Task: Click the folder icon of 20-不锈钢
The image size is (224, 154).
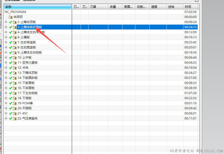Action: tap(15, 108)
